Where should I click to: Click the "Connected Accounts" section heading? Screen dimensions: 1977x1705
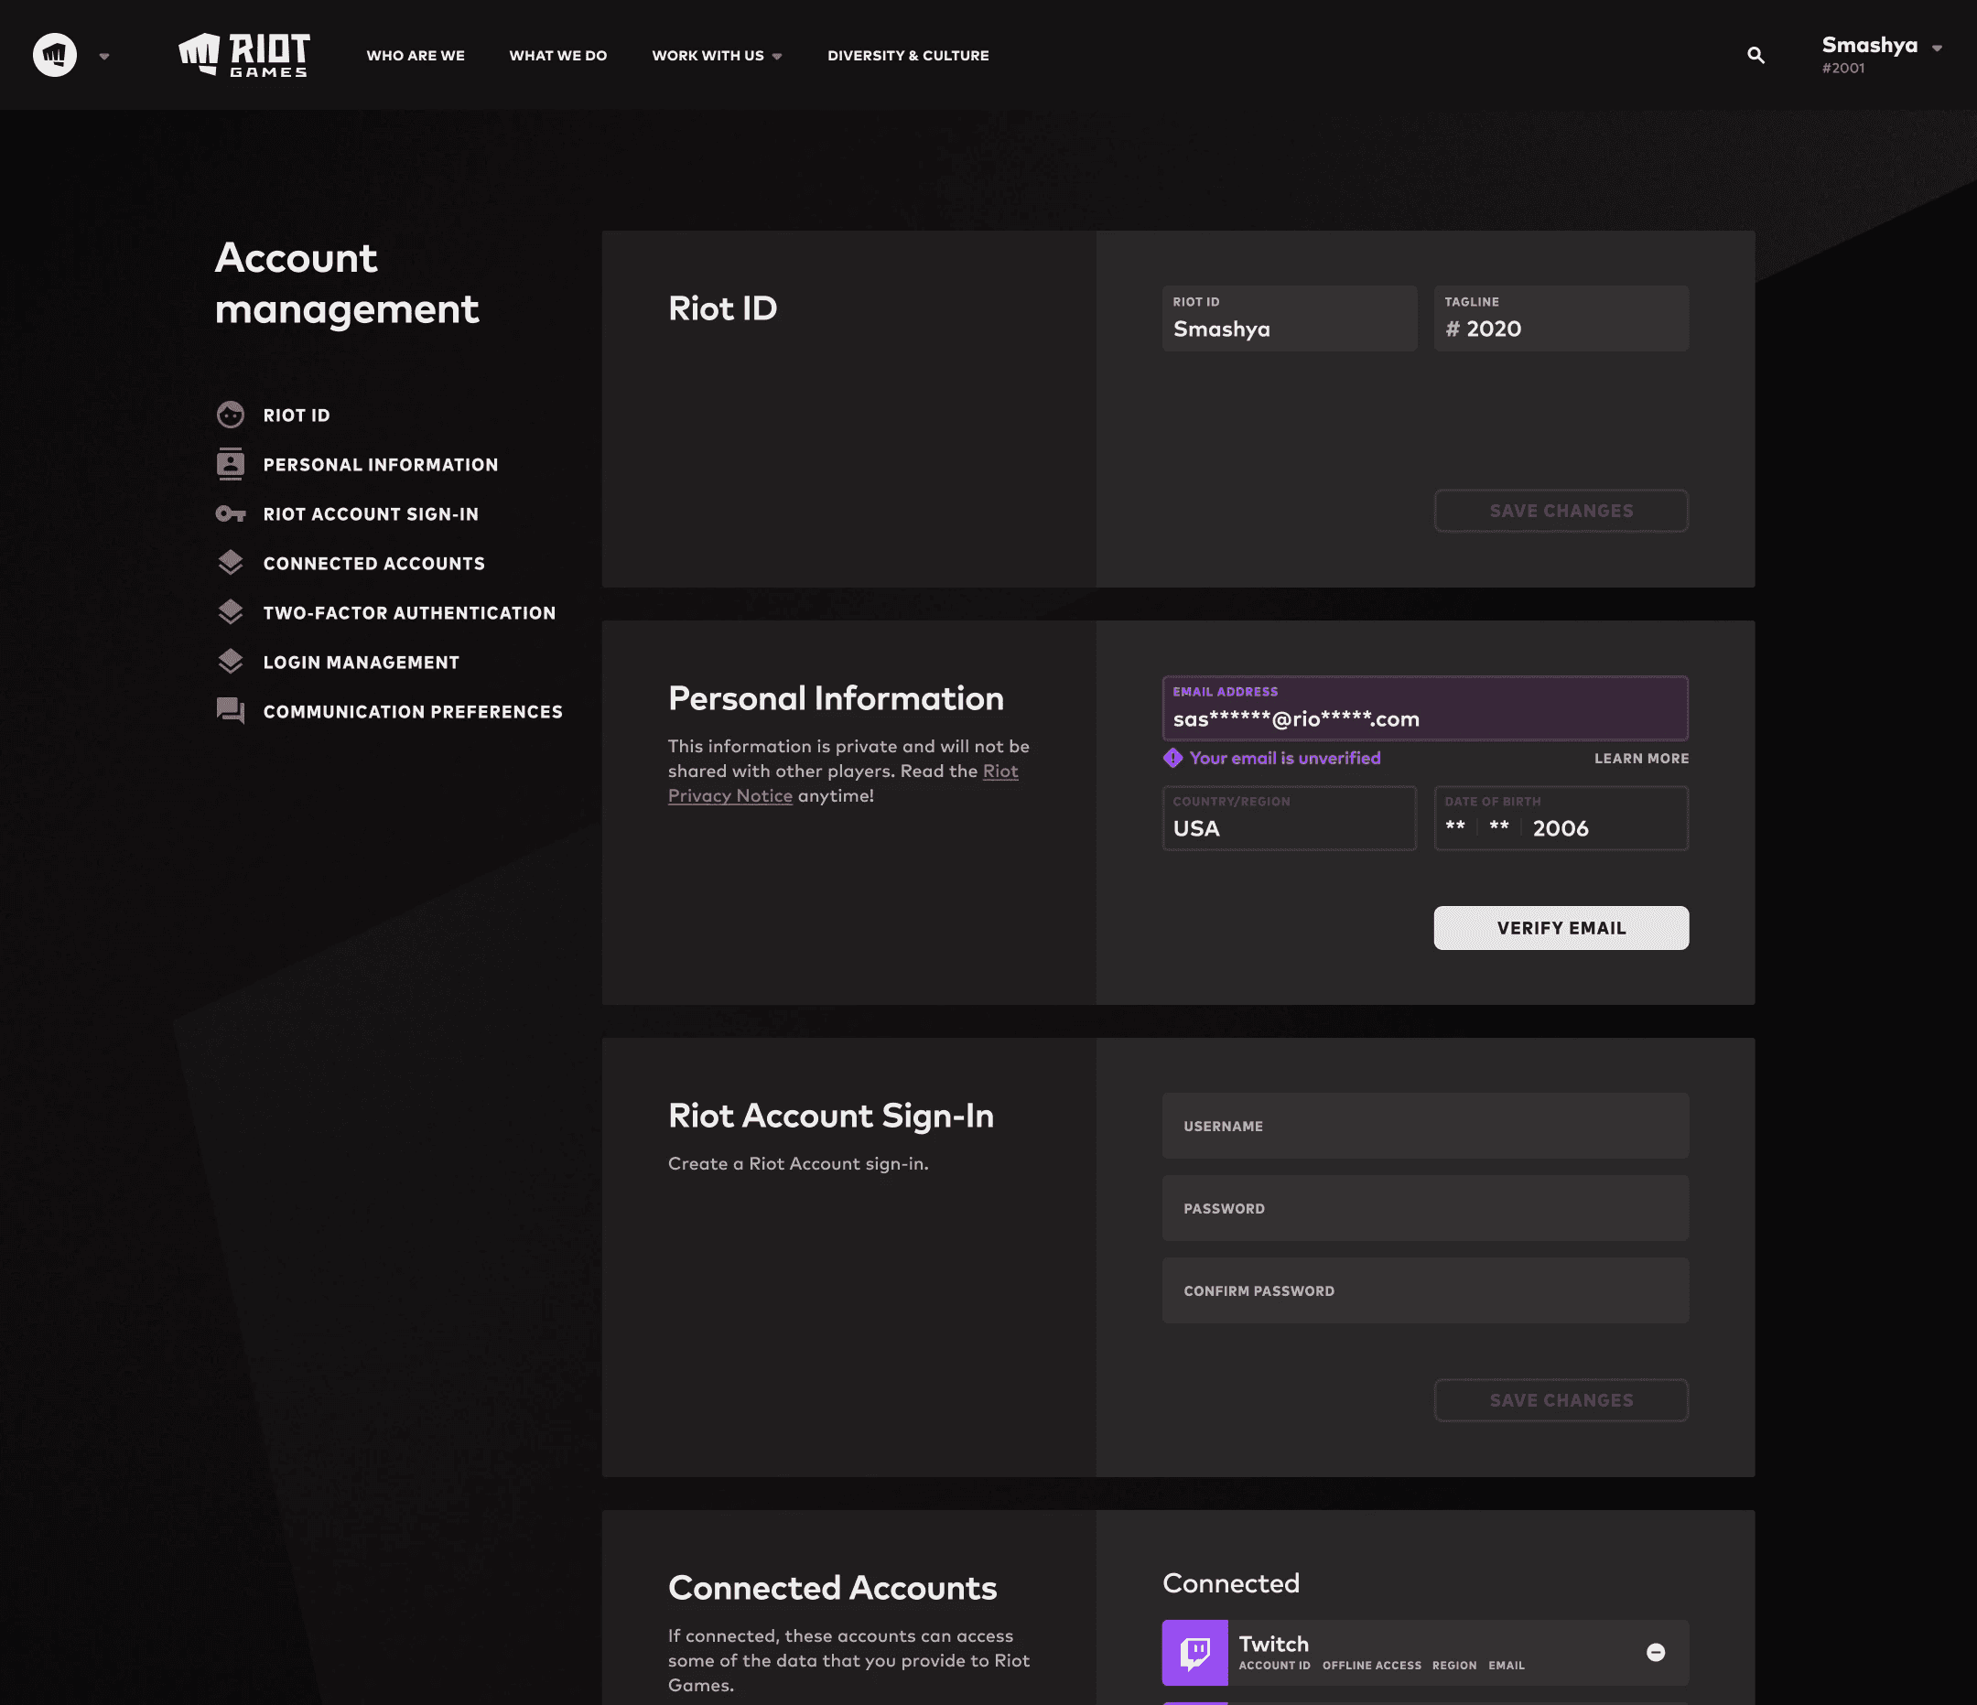(x=832, y=1589)
